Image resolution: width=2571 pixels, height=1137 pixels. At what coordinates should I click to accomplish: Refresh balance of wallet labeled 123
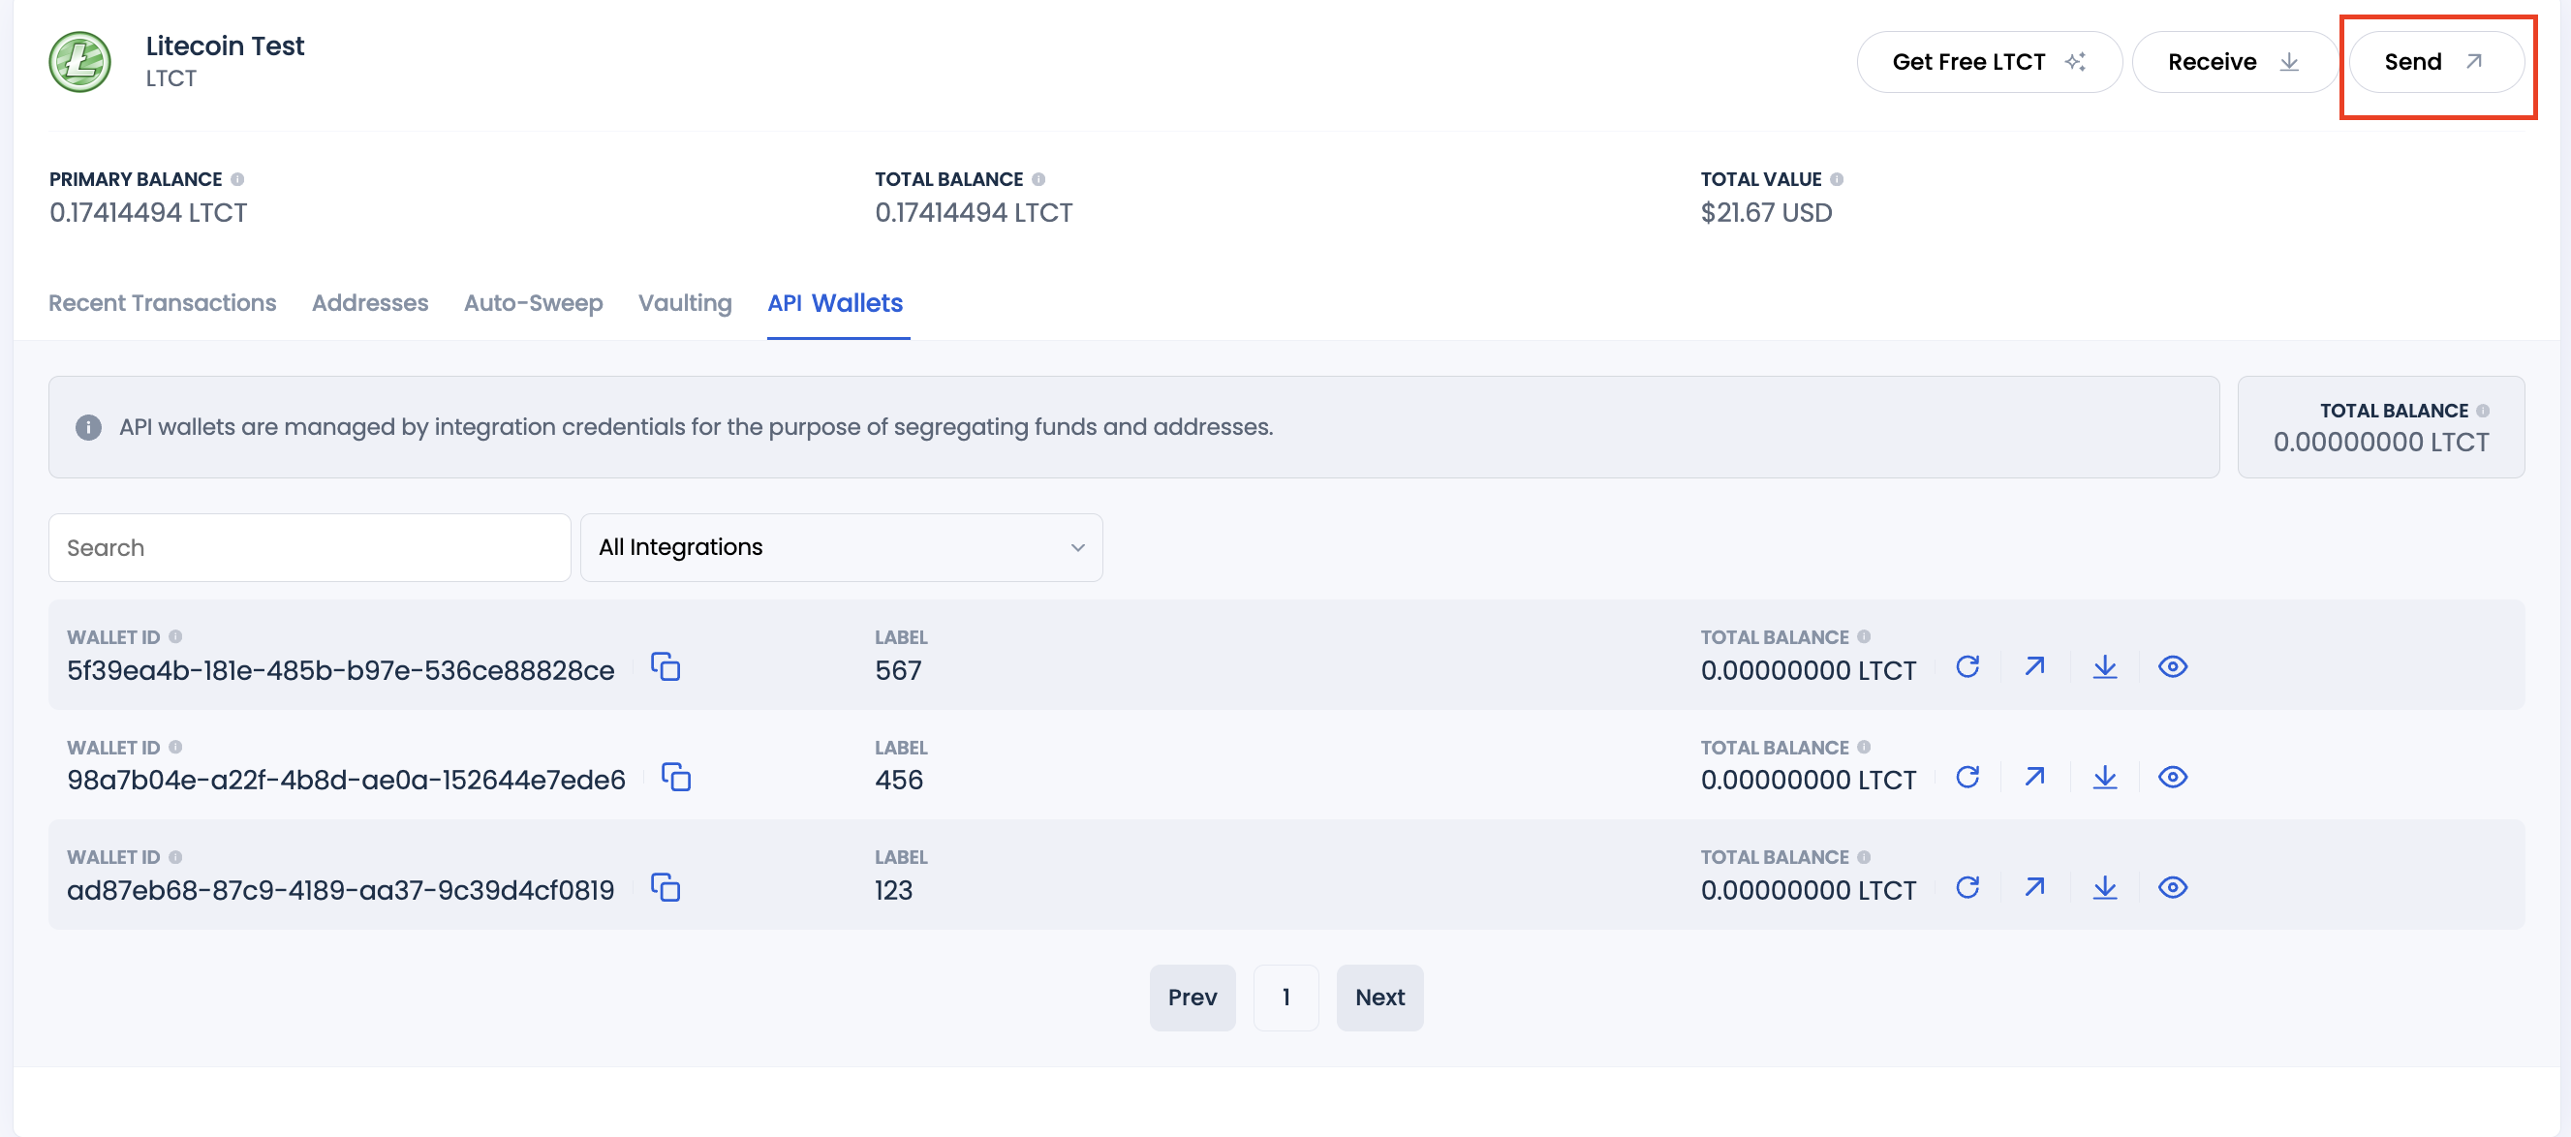[x=1967, y=887]
